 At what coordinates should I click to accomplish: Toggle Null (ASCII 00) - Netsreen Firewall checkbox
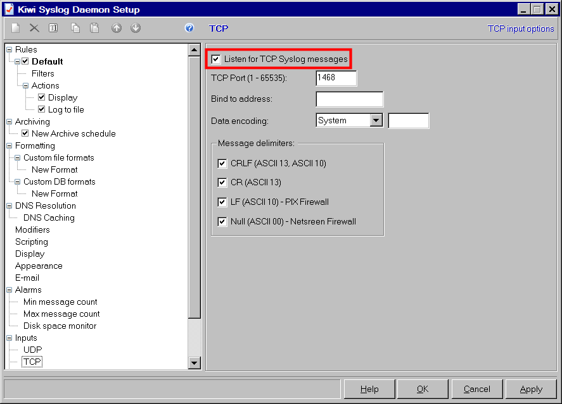click(x=222, y=222)
